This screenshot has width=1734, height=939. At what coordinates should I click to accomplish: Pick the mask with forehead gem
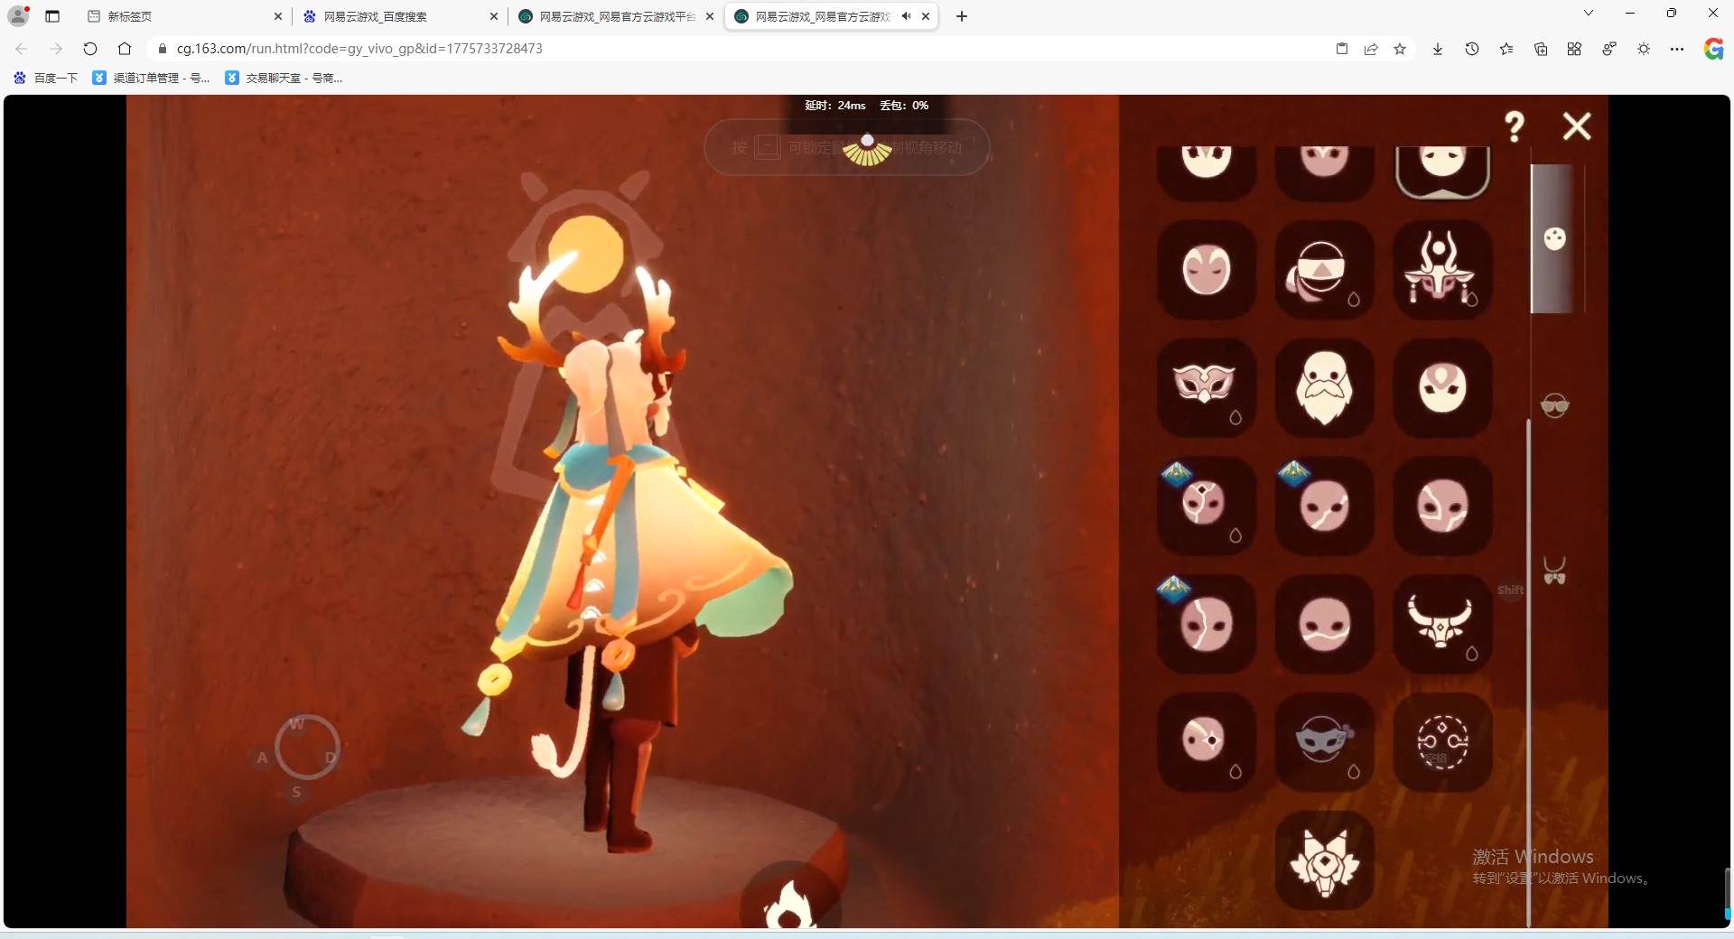click(1442, 387)
